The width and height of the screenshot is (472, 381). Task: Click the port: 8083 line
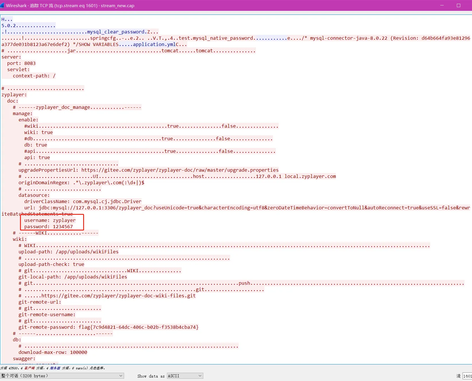(x=21, y=63)
